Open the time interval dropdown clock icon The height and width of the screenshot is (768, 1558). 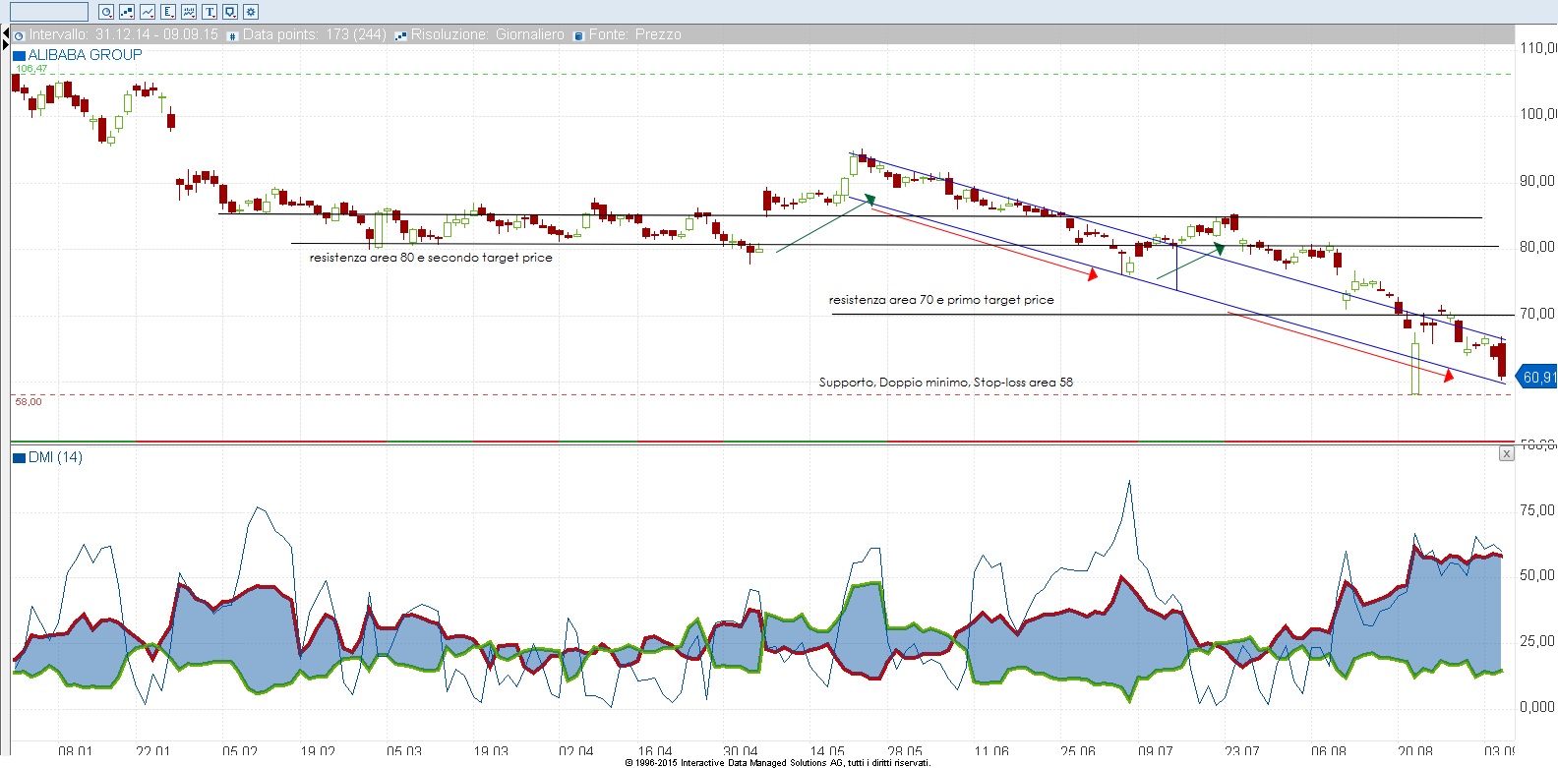pyautogui.click(x=106, y=12)
